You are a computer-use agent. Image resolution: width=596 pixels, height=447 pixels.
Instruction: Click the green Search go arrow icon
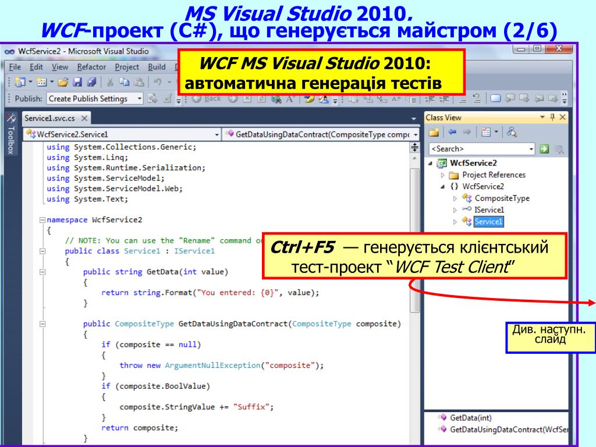544,149
